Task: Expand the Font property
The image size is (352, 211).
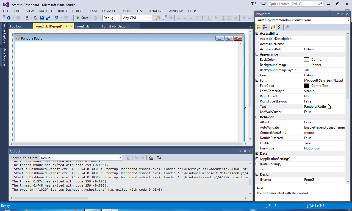Action: [x=257, y=80]
